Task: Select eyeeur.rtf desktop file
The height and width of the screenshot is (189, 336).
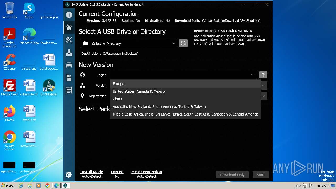Action: tap(29, 113)
